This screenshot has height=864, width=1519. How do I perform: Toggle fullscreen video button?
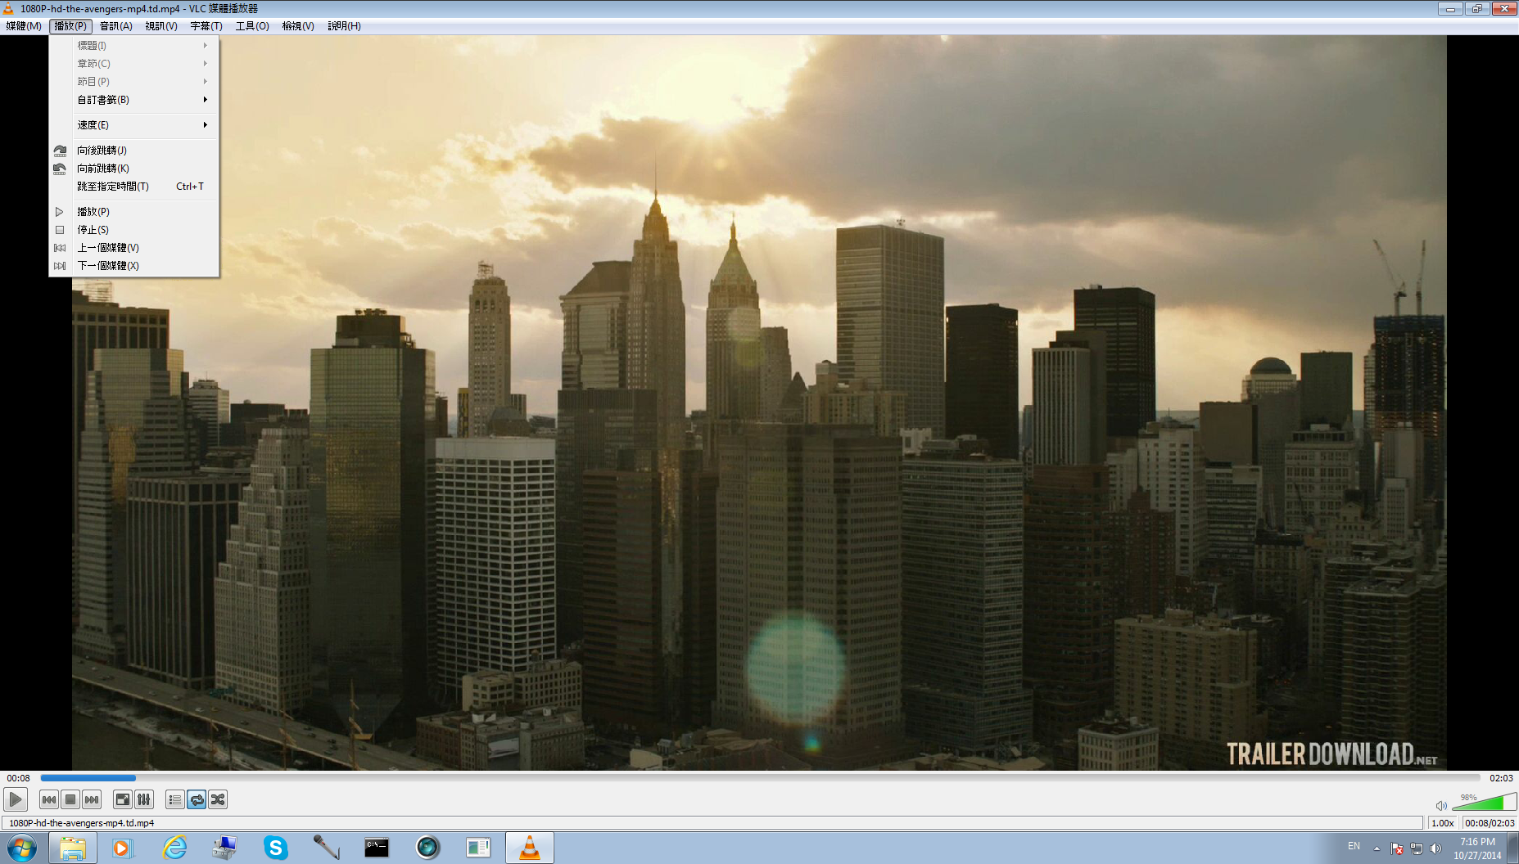pos(122,799)
